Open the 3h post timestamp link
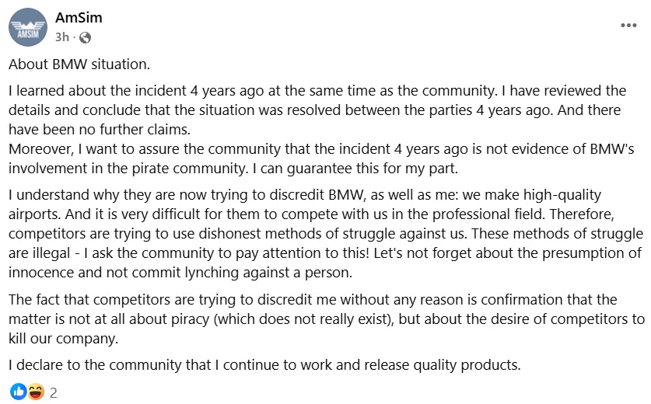 pyautogui.click(x=62, y=37)
